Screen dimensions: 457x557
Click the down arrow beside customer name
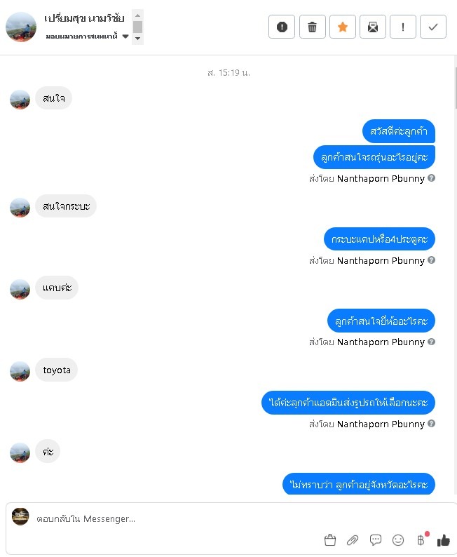(137, 39)
